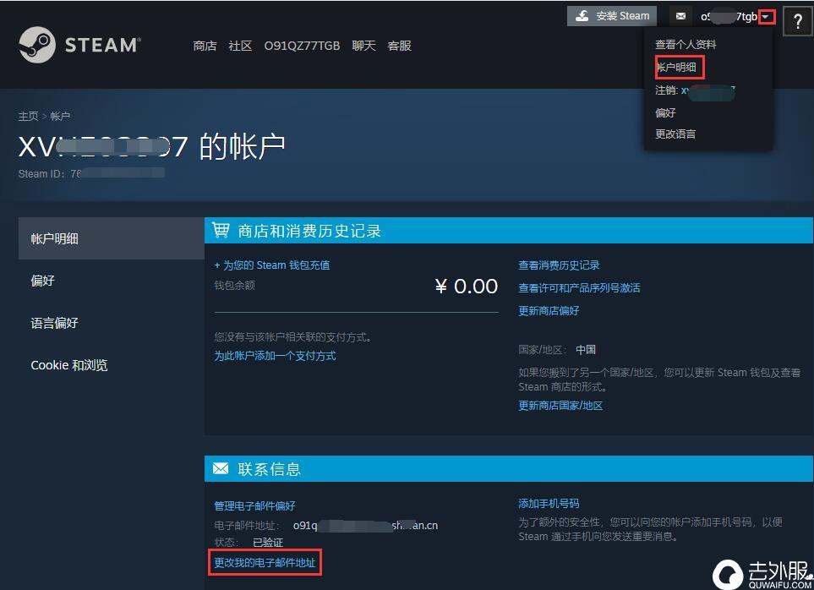Open the 社区 menu

point(240,46)
